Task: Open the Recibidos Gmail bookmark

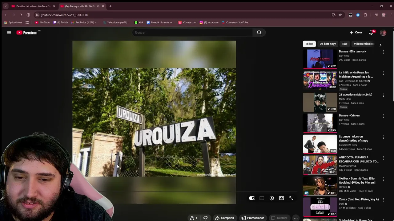Action: pyautogui.click(x=84, y=22)
